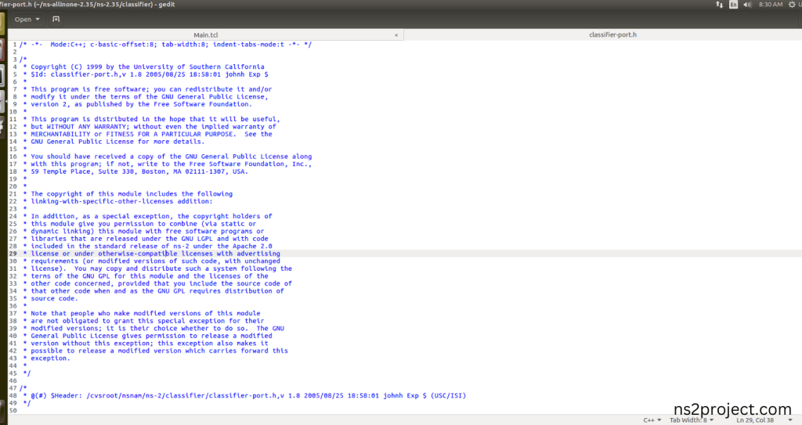Click the 8:30 AM clock
This screenshot has height=425, width=802.
(x=771, y=5)
